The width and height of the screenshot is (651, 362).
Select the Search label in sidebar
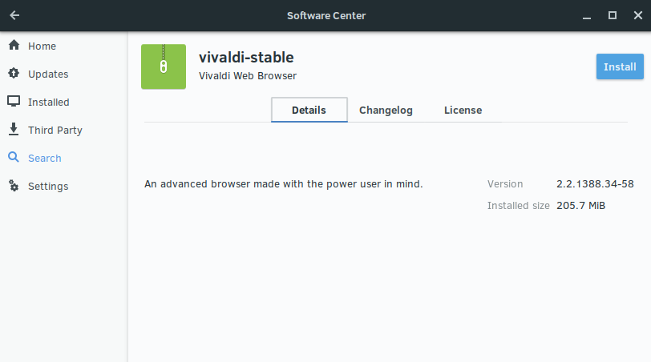(x=45, y=159)
